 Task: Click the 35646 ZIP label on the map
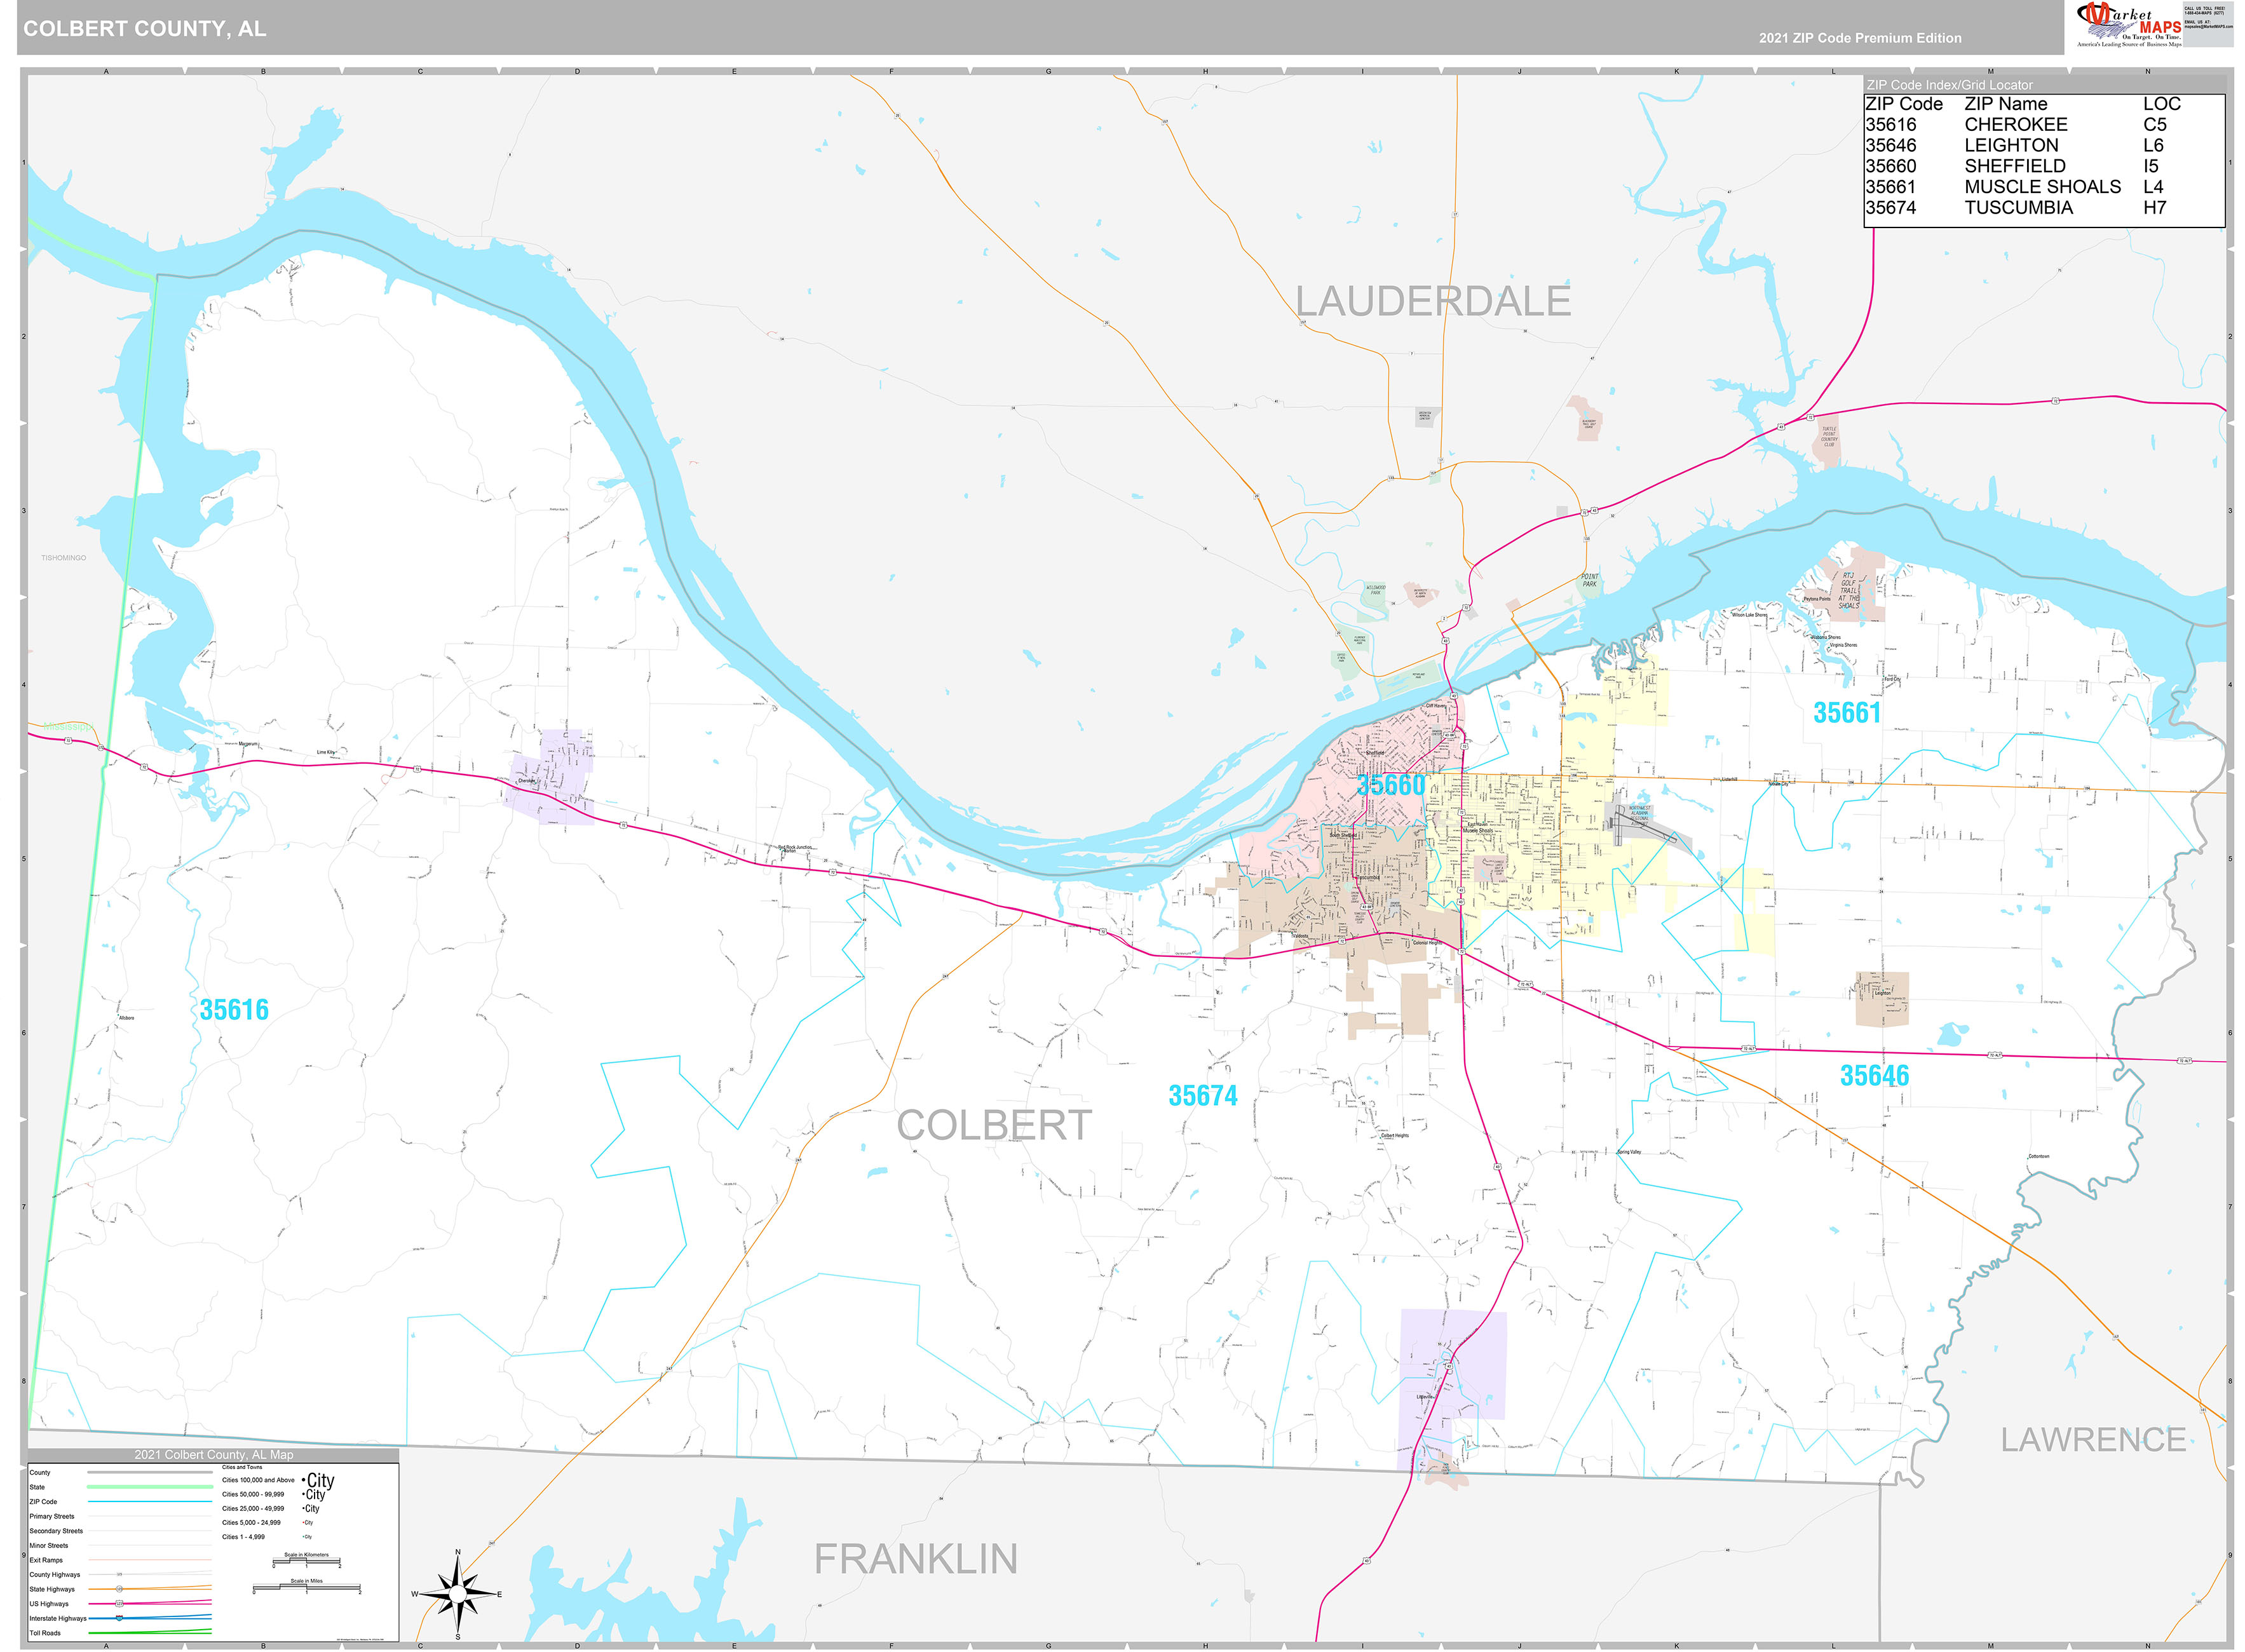click(1874, 1076)
